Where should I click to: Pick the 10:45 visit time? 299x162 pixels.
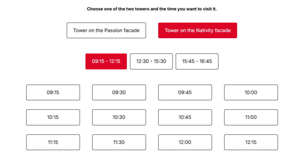tap(185, 117)
